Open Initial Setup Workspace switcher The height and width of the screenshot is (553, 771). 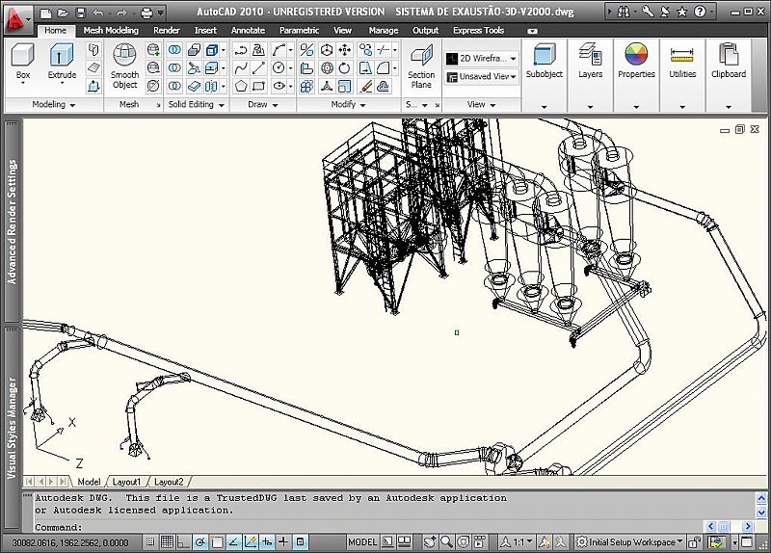point(631,542)
